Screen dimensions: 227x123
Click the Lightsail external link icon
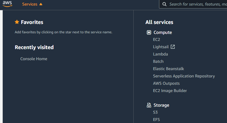pos(173,47)
